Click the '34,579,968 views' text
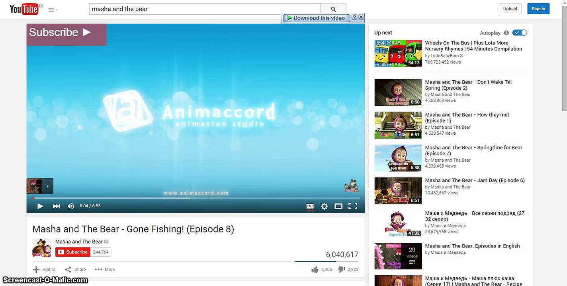This screenshot has width=567, height=286. tap(442, 232)
